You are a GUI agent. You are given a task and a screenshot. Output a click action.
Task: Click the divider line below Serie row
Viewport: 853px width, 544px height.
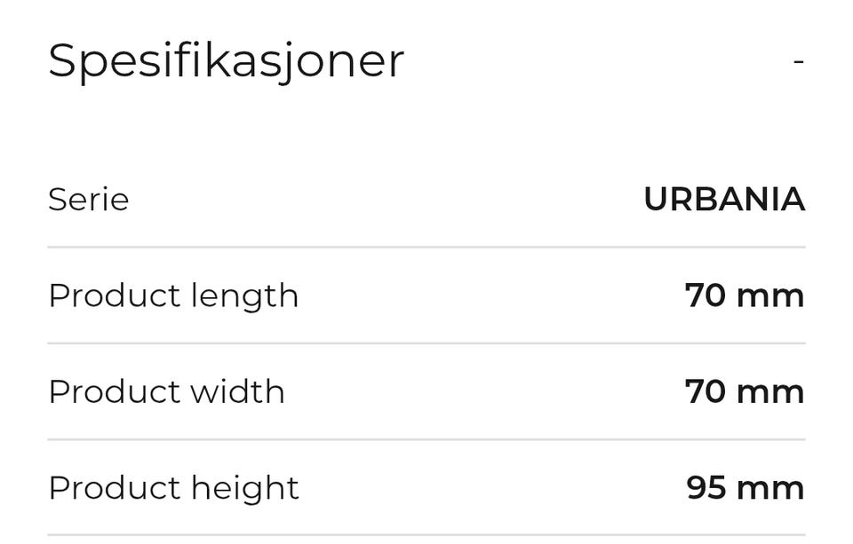[426, 248]
